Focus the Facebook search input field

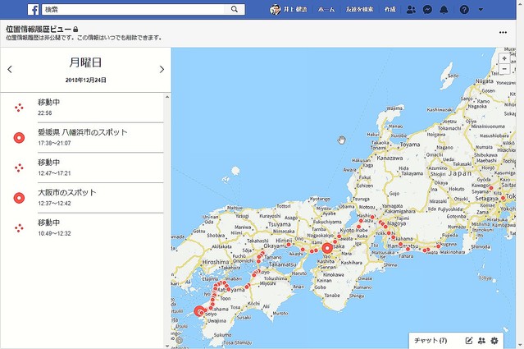click(133, 9)
